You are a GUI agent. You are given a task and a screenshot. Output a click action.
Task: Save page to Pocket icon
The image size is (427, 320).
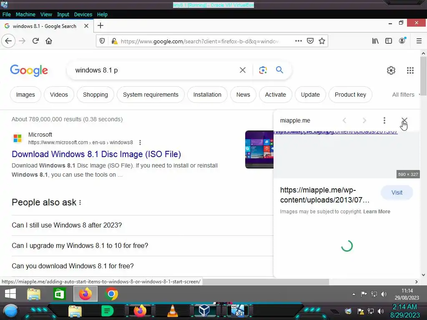point(310,41)
